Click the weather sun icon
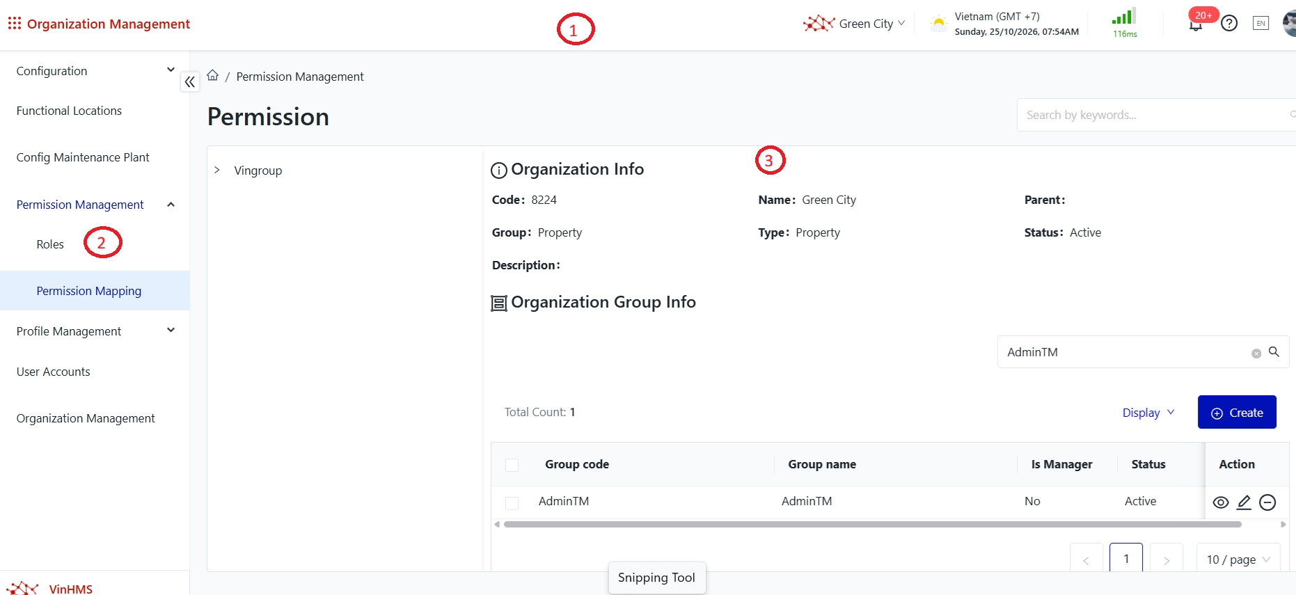Screen dimensions: 1296x595 [939, 23]
